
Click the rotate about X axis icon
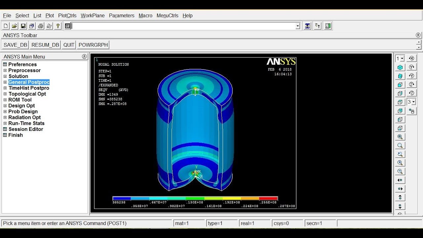[411, 59]
